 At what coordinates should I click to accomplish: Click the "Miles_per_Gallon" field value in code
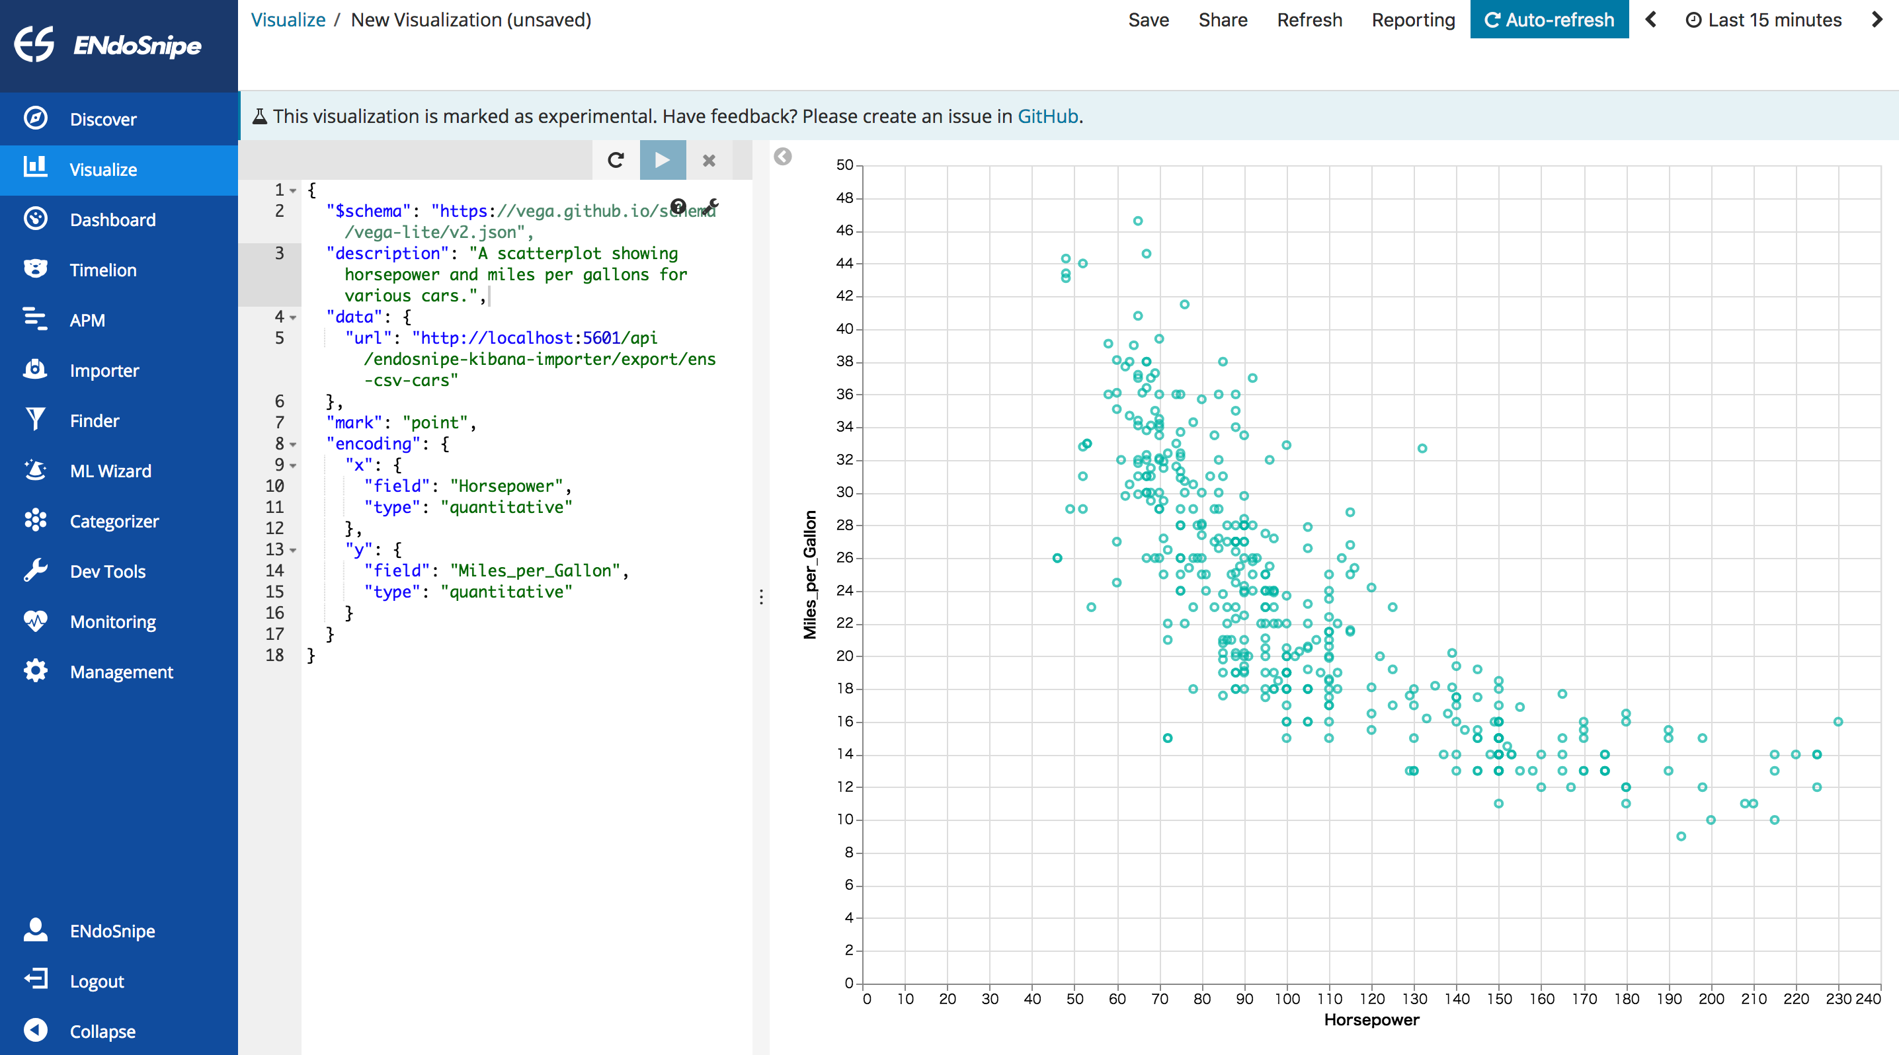535,570
